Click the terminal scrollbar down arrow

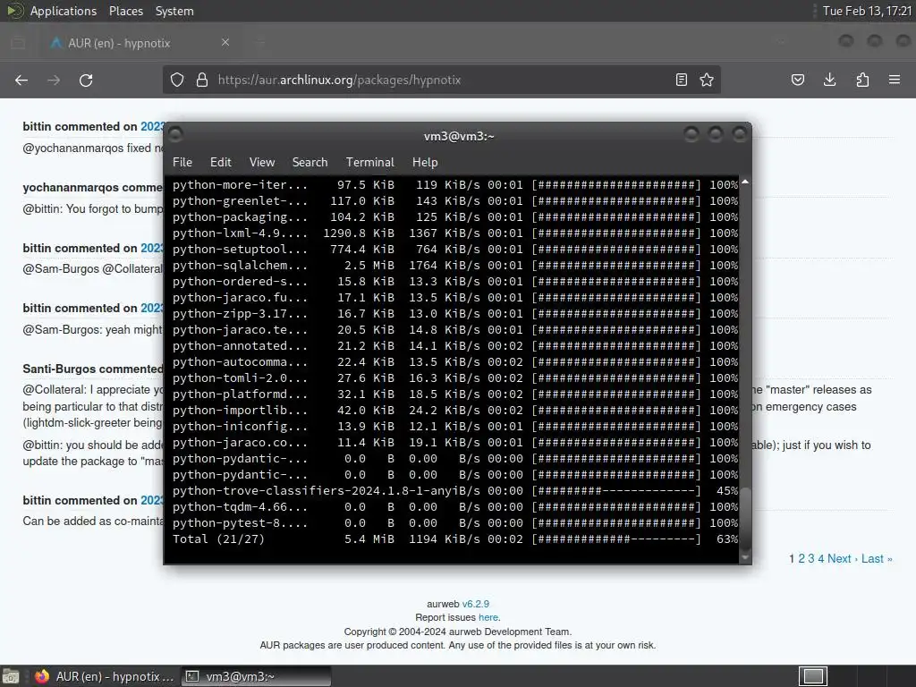[745, 558]
